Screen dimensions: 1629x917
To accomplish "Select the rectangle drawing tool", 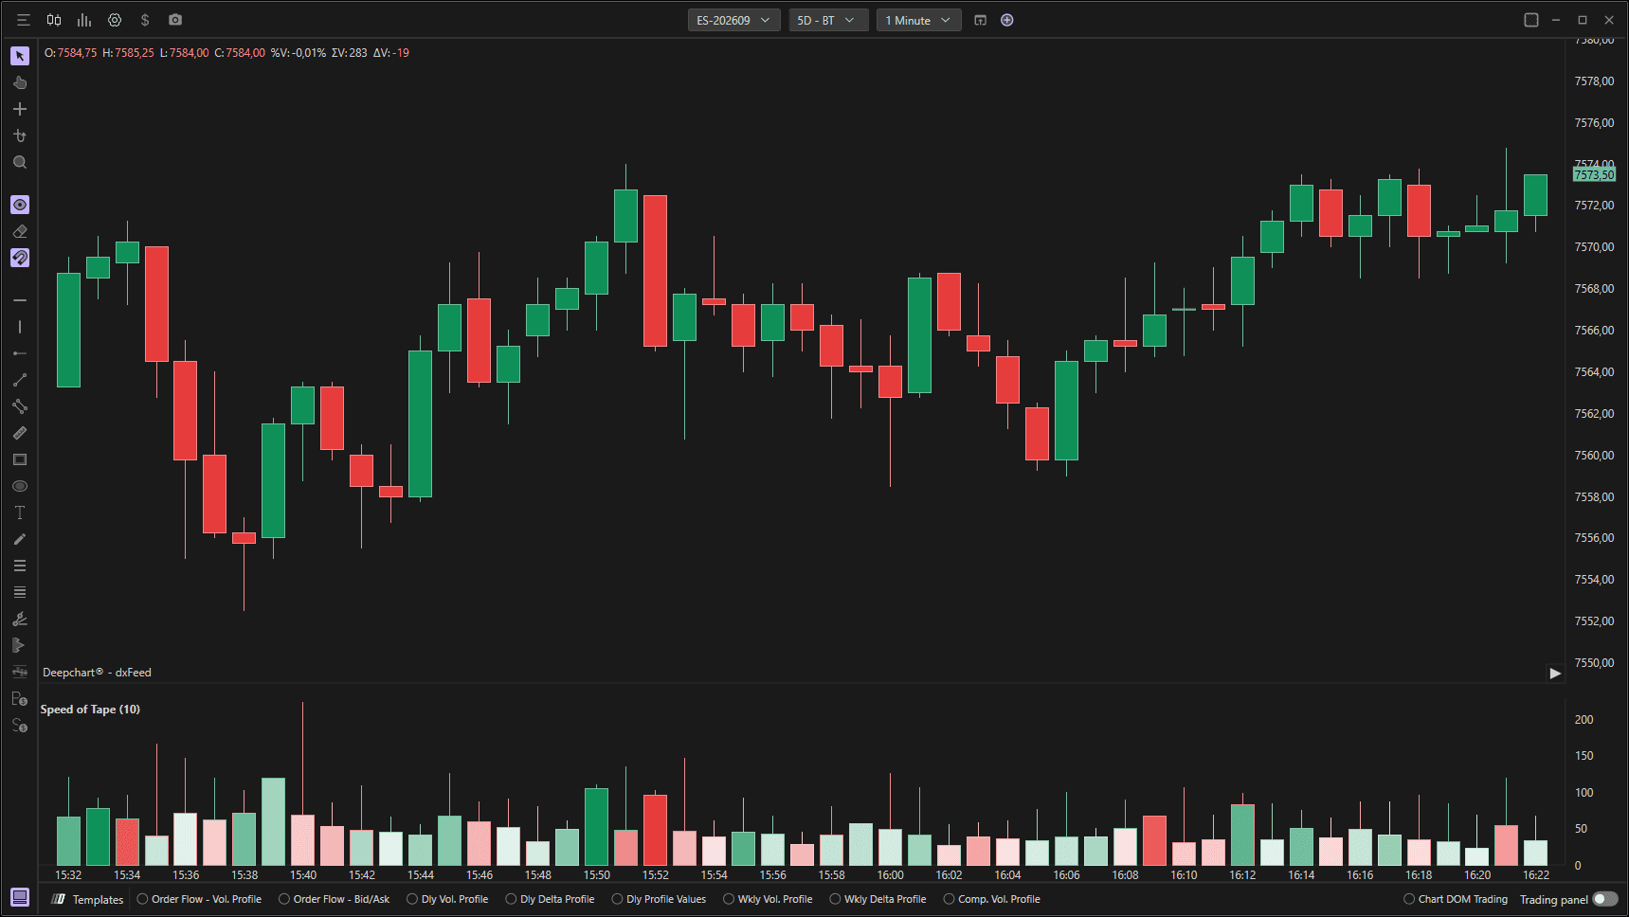I will (20, 459).
